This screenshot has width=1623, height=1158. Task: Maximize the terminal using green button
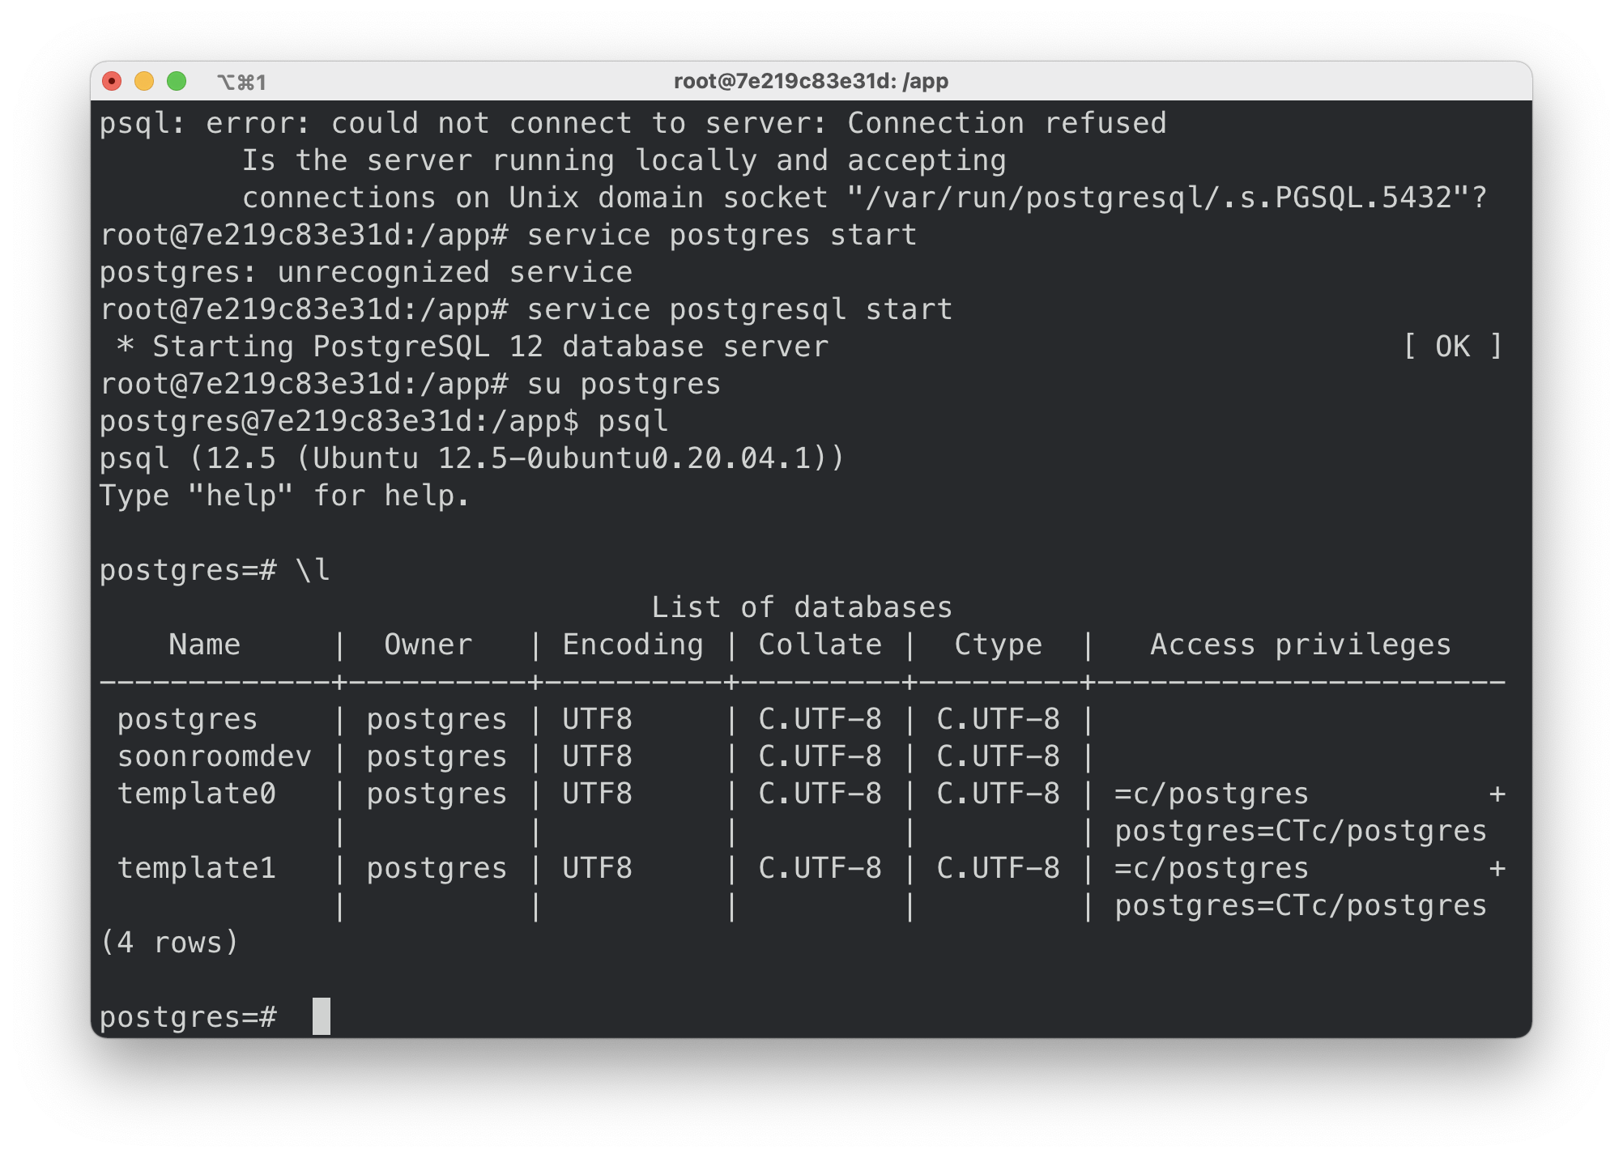click(x=177, y=81)
